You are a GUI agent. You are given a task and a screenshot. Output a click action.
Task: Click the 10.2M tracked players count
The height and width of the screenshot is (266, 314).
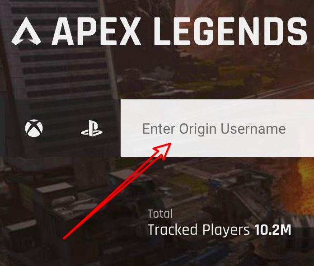(273, 229)
